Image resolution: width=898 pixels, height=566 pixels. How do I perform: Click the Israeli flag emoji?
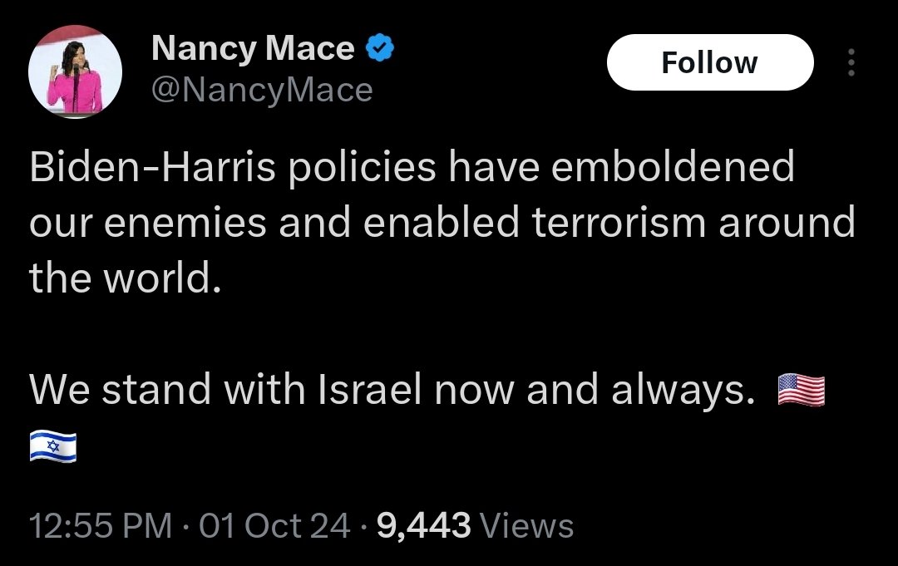click(53, 447)
